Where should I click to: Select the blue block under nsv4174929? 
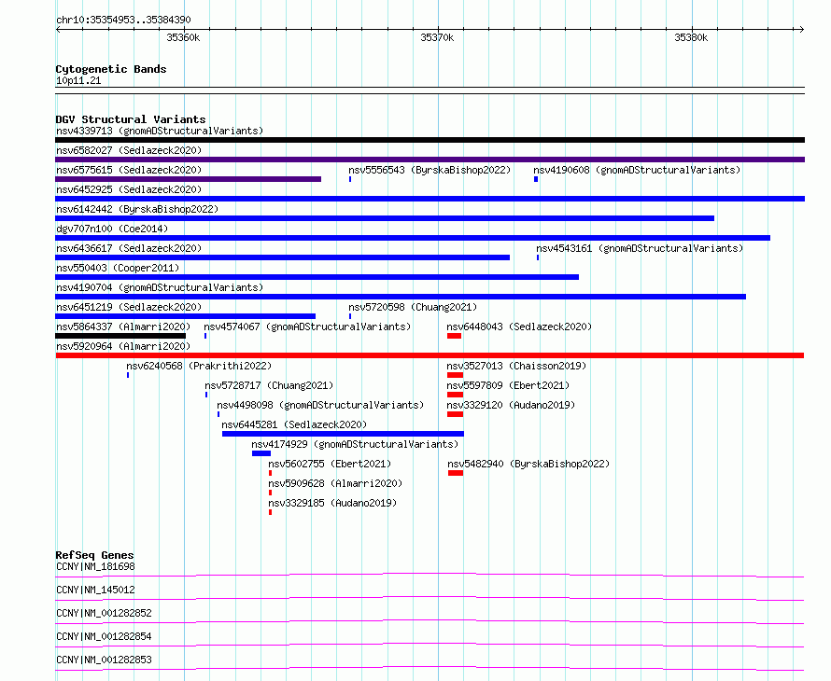261,453
